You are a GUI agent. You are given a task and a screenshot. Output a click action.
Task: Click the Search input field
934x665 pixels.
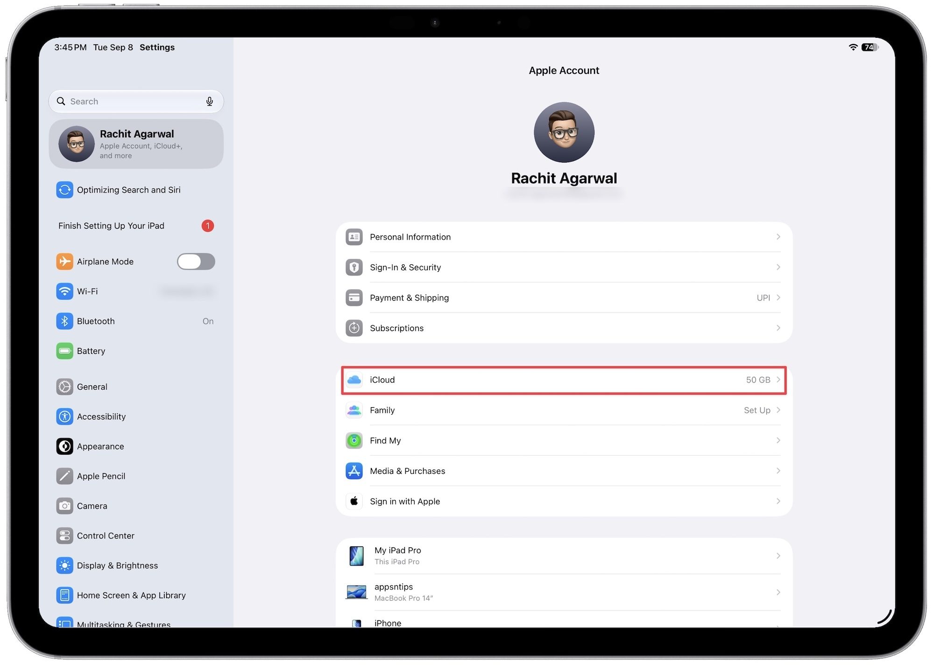pos(136,101)
